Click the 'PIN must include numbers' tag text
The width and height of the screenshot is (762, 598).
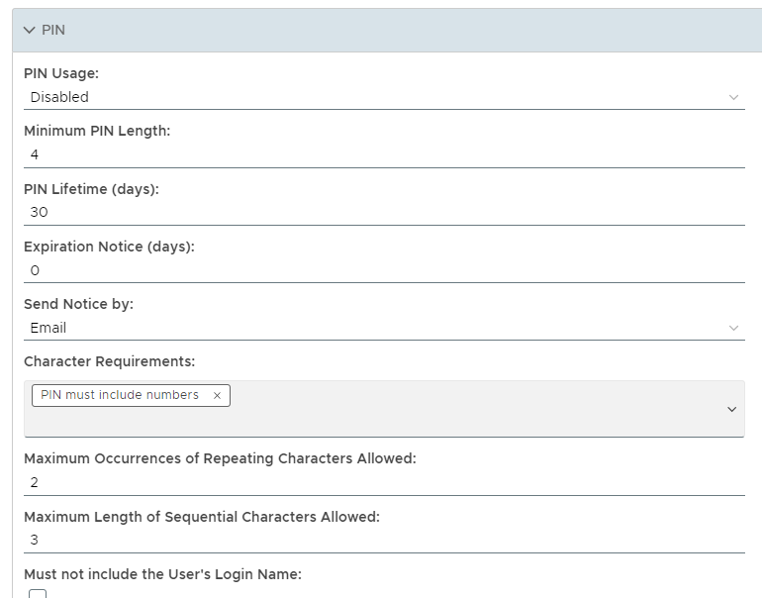(120, 395)
